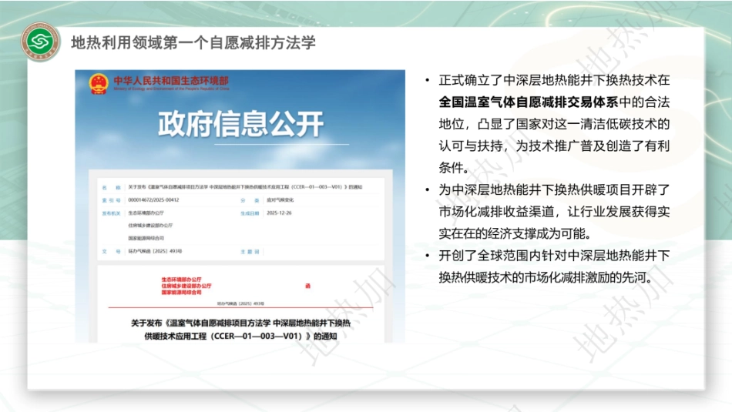The height and width of the screenshot is (412, 732).
Task: Click the third bullet line starting 开创了全球范围内
Action: (x=554, y=256)
